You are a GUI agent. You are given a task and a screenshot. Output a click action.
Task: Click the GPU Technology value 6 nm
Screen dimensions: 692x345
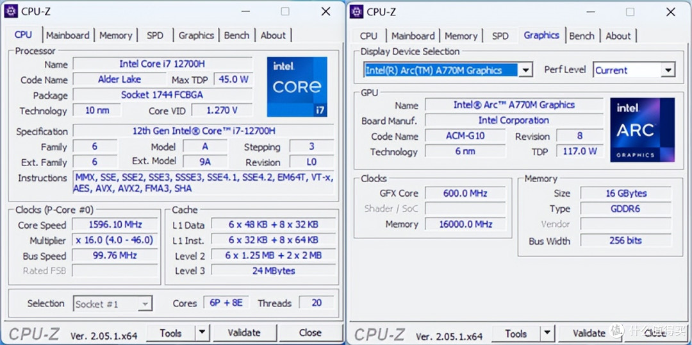[465, 151]
